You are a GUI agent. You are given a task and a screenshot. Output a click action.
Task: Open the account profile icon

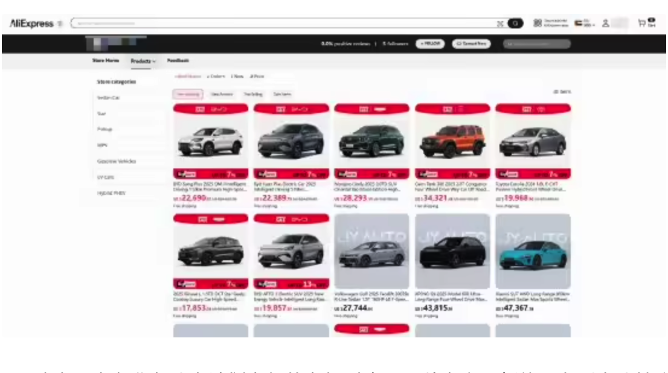point(605,24)
